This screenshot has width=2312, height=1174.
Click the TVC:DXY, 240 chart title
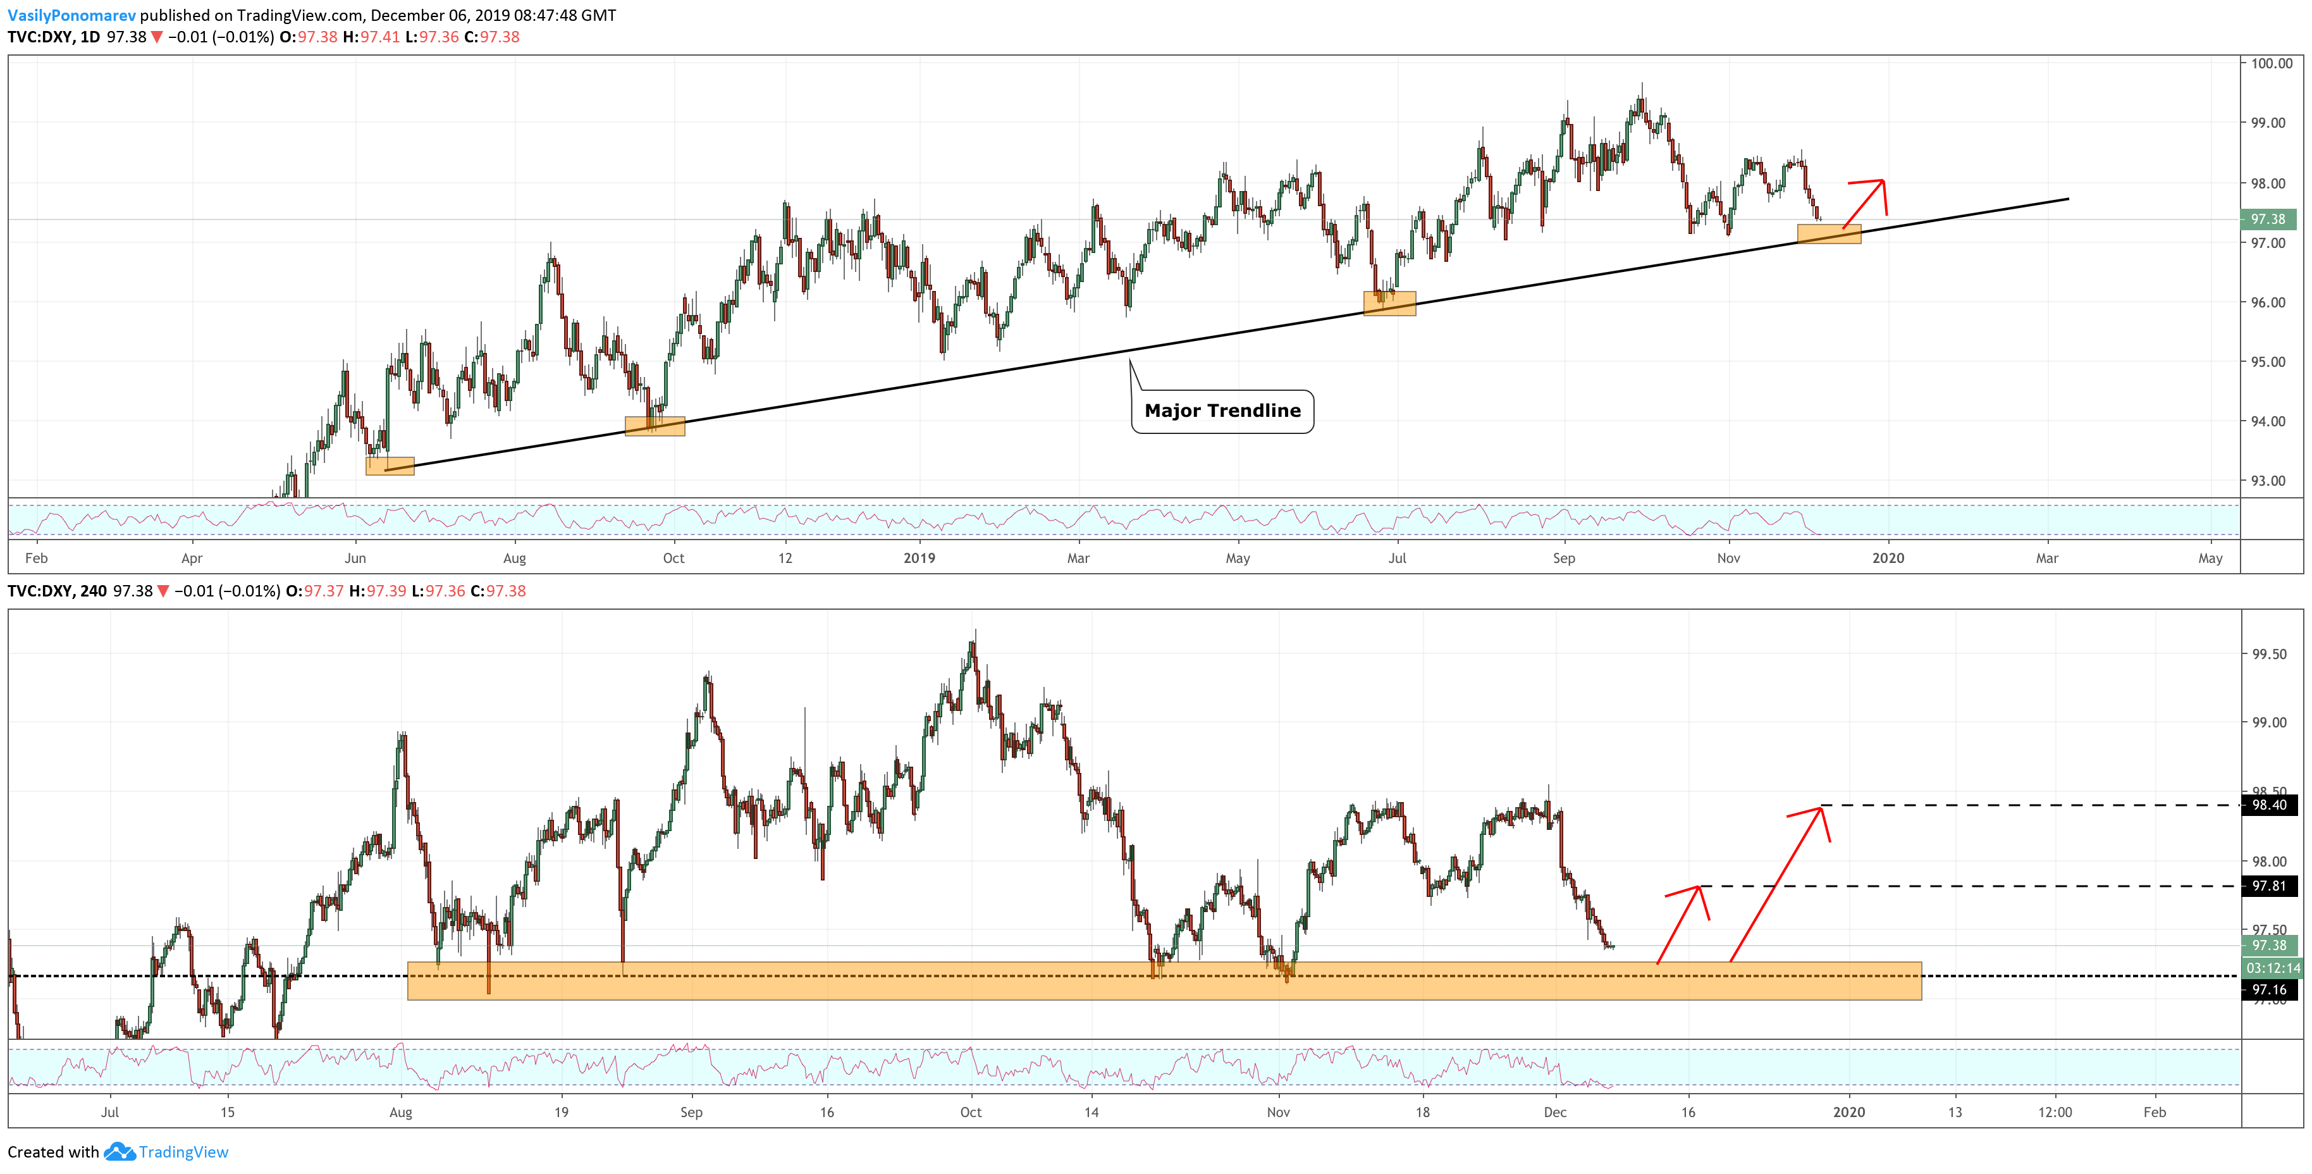tap(58, 591)
